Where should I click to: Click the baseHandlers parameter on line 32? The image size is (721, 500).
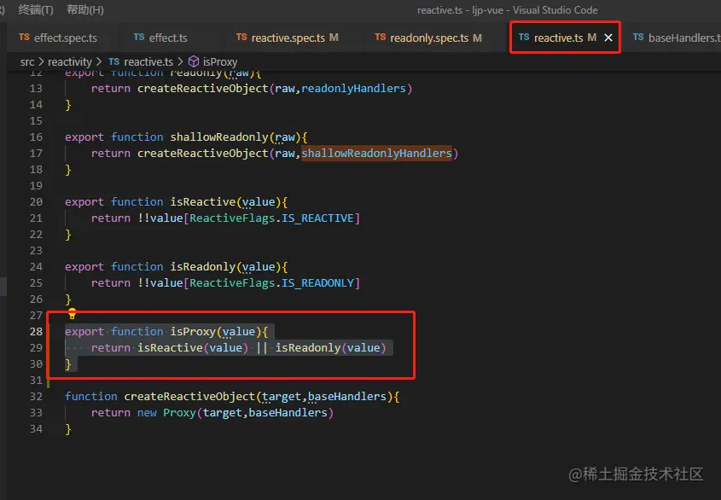(346, 397)
